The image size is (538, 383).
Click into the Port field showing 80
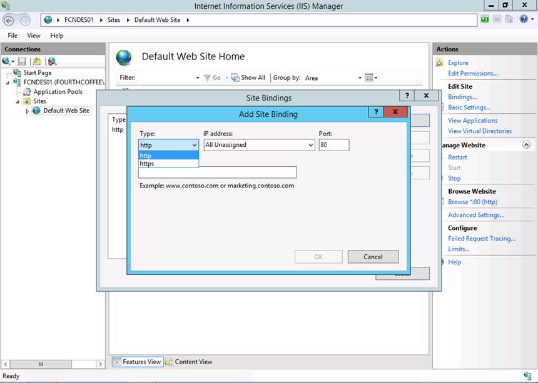333,145
